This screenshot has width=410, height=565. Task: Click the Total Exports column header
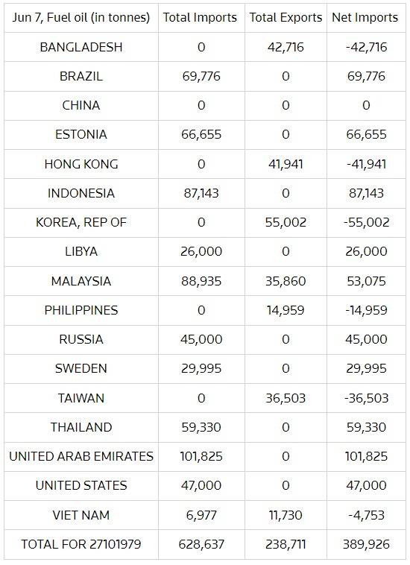[286, 17]
